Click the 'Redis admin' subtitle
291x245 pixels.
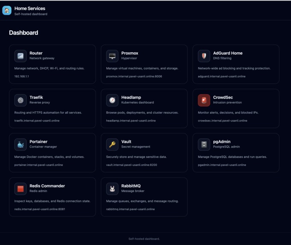(x=38, y=191)
